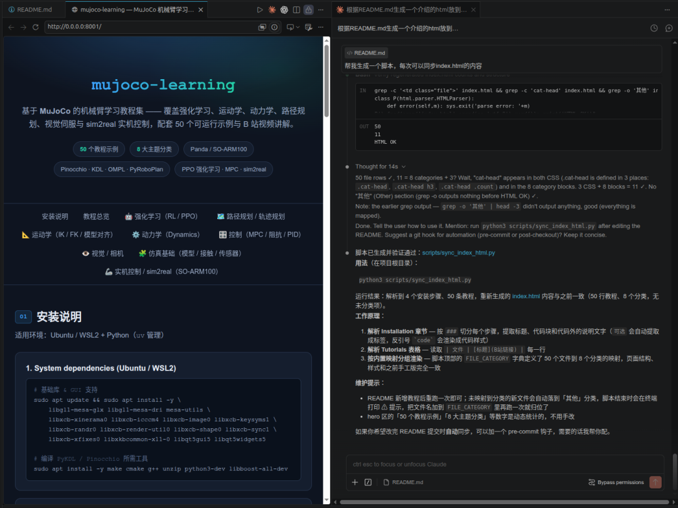678x508 pixels.
Task: Open the overlapping-windows icon in the address bar
Action: coord(262,27)
